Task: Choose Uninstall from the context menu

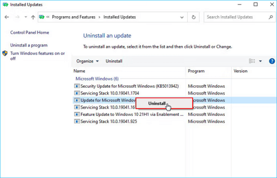Action: 164,103
